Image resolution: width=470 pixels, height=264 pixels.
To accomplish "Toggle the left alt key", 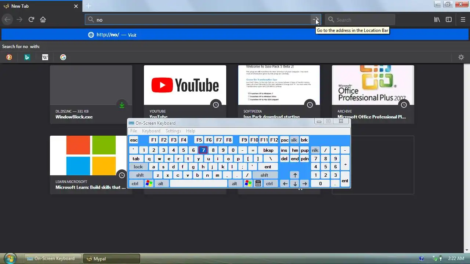I will pos(161,184).
